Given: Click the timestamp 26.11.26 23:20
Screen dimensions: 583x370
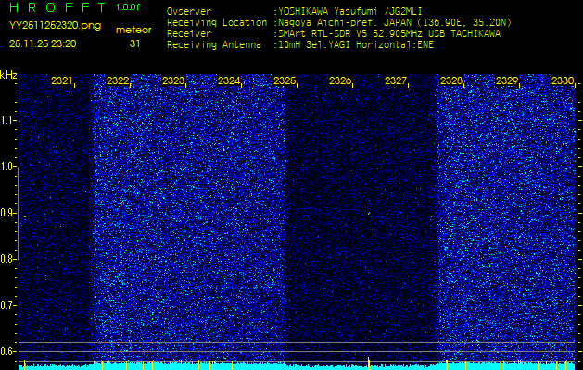Looking at the screenshot, I should pos(43,43).
